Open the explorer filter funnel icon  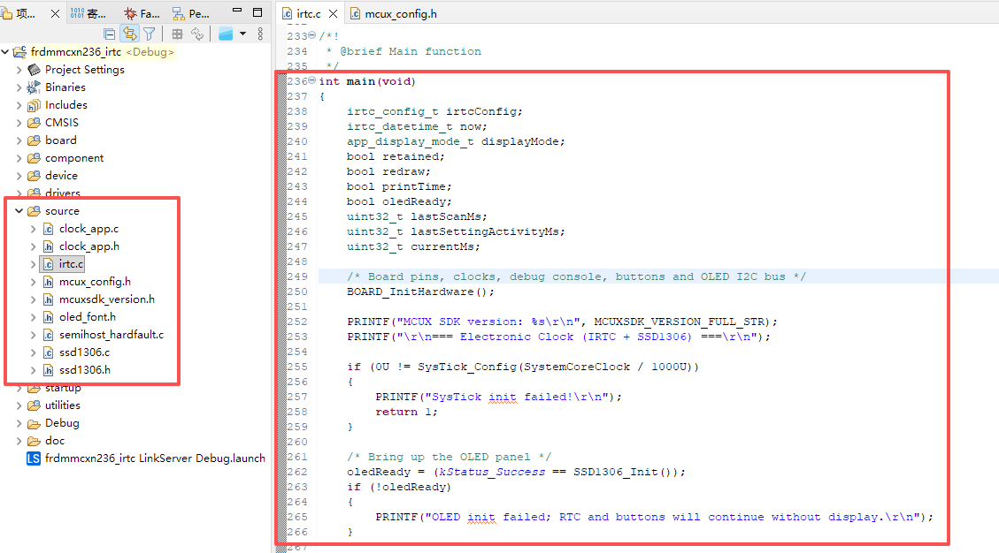point(149,34)
